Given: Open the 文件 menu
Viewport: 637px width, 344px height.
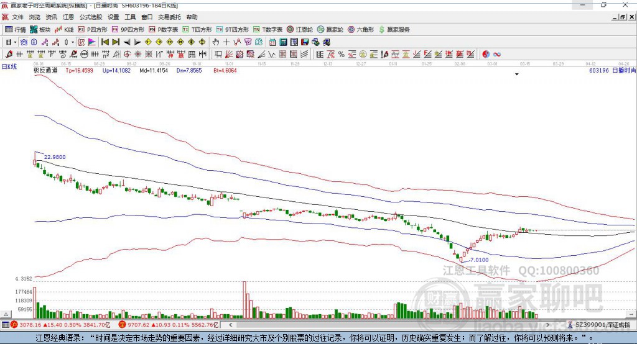Looking at the screenshot, I should pos(18,17).
